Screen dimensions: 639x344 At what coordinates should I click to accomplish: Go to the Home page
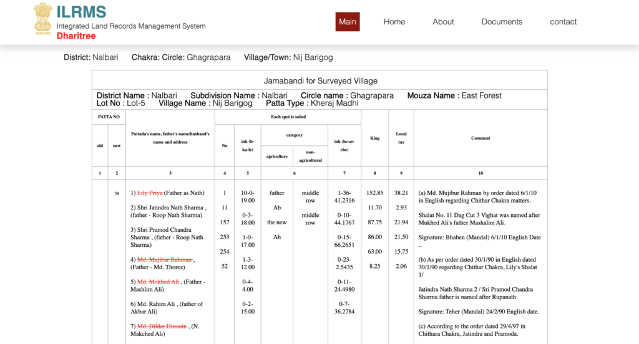394,22
